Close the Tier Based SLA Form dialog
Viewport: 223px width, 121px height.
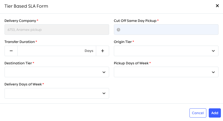click(x=217, y=6)
